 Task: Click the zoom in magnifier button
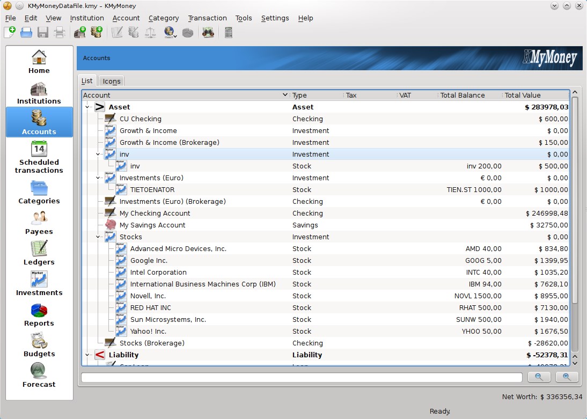567,377
